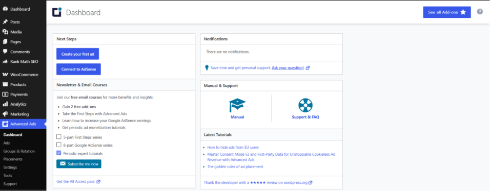Click the See all Add-ons button
Screen dimensions: 490x191
(447, 12)
